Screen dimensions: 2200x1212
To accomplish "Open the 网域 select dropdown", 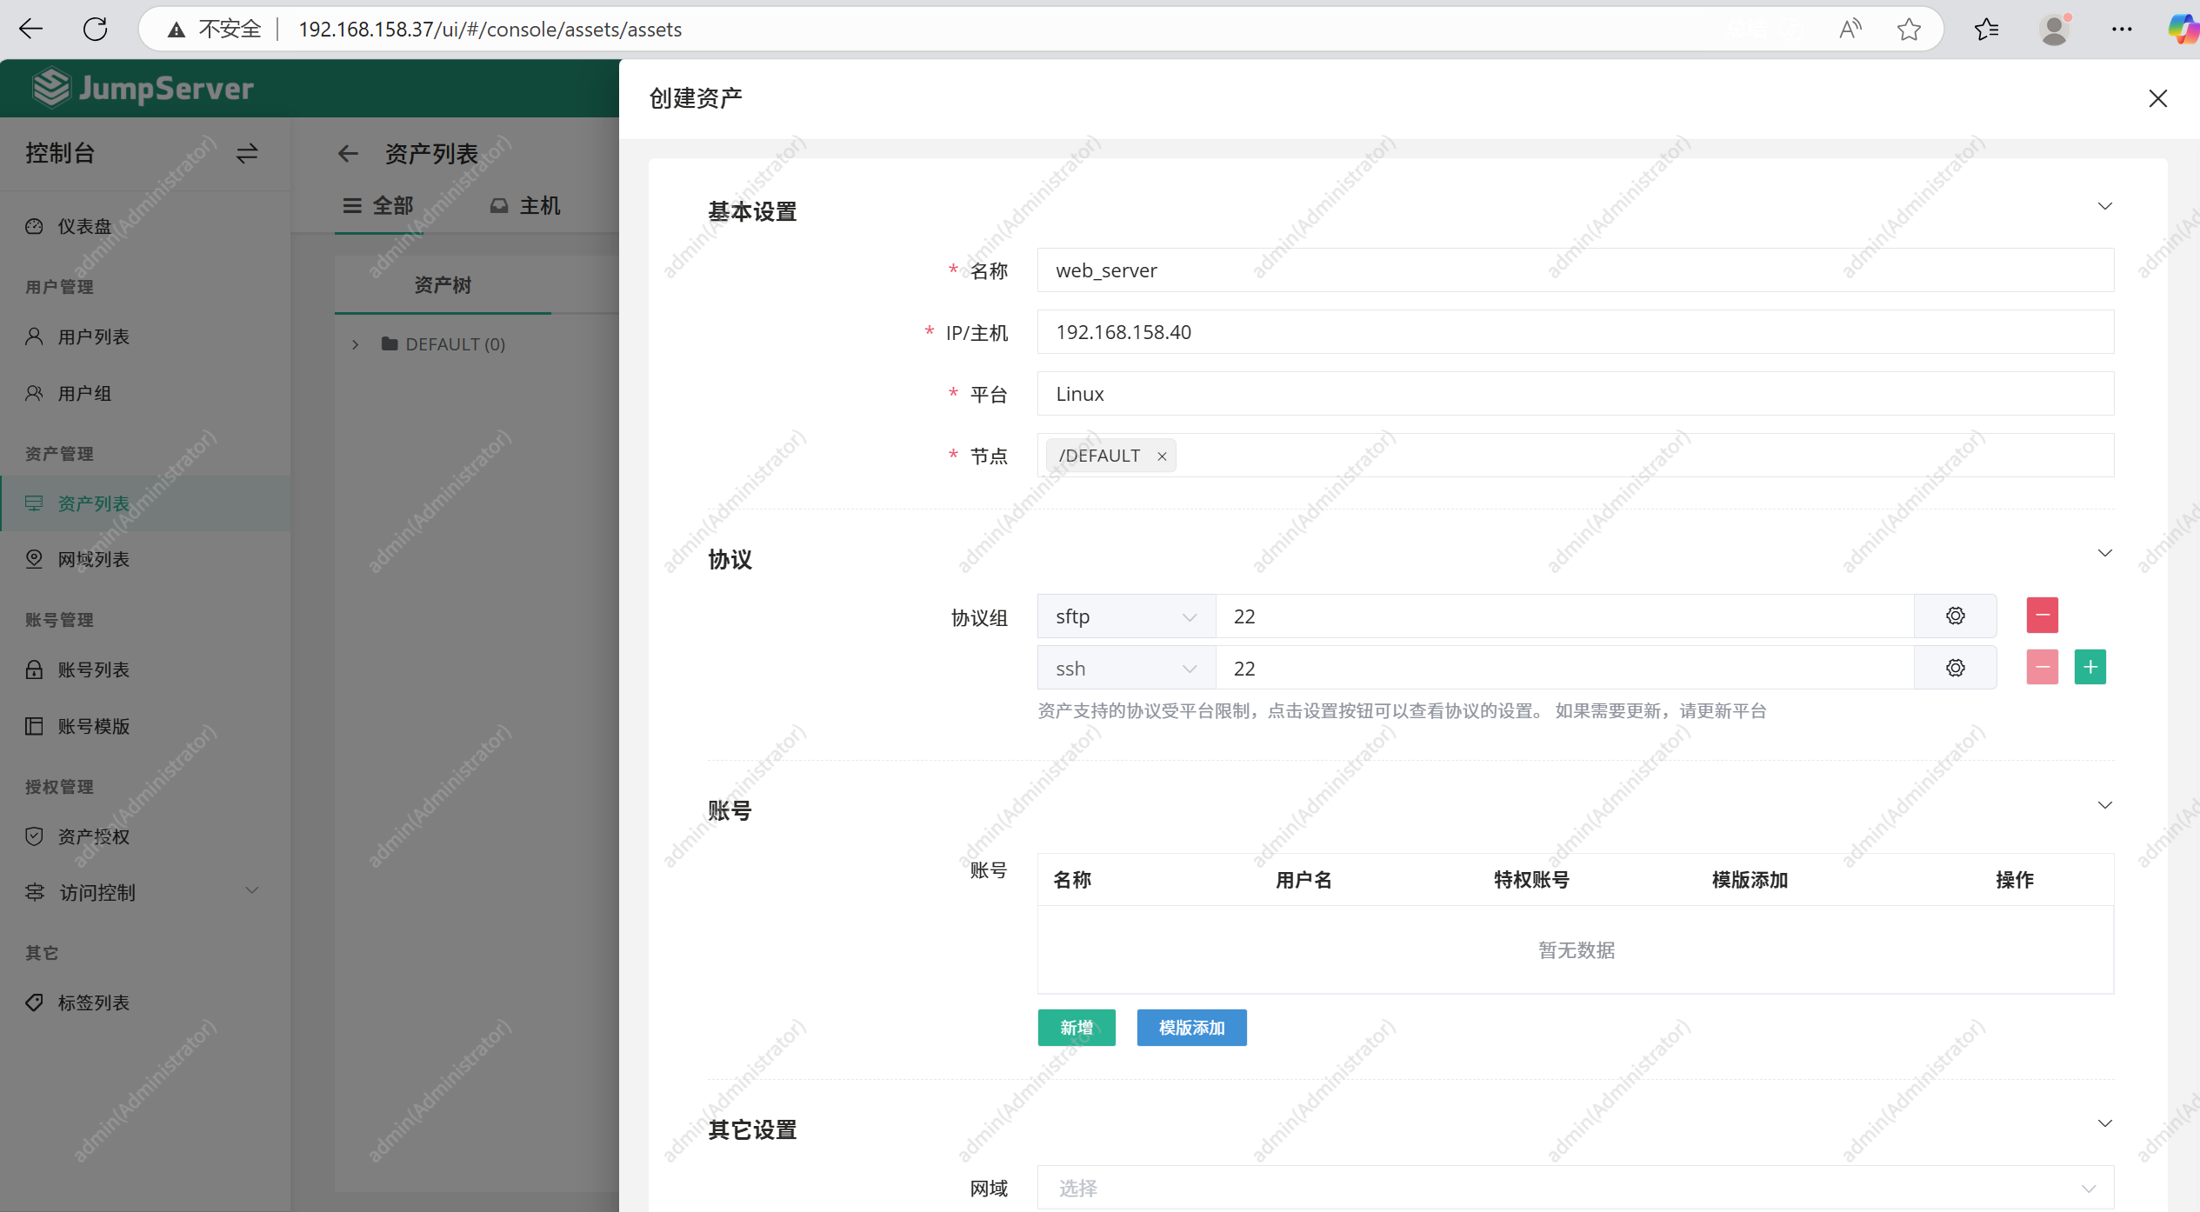I will (1575, 1189).
